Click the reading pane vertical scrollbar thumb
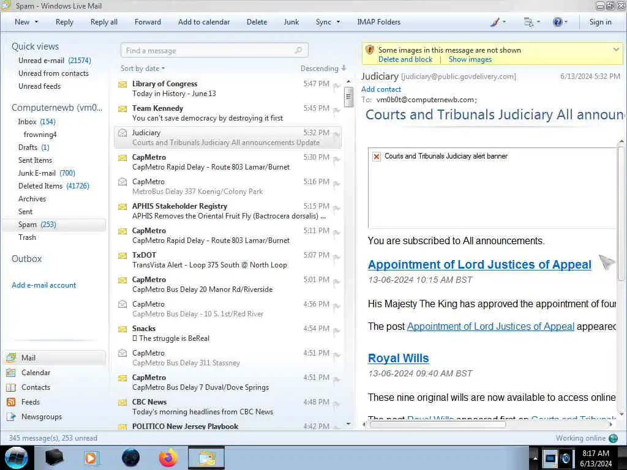This screenshot has height=470, width=627. tap(621, 214)
